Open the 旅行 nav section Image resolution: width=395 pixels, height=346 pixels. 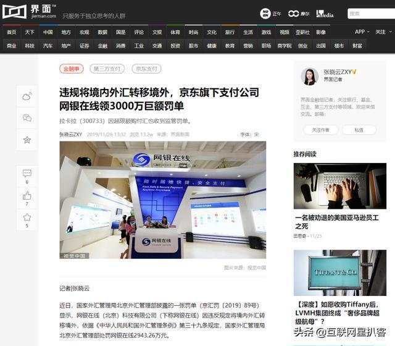coord(230,32)
